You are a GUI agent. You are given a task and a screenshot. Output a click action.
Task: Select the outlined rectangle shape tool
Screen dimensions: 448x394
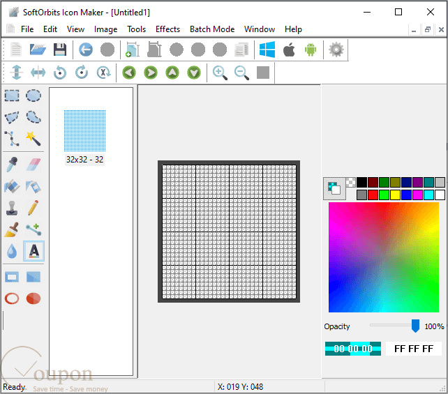(12, 277)
